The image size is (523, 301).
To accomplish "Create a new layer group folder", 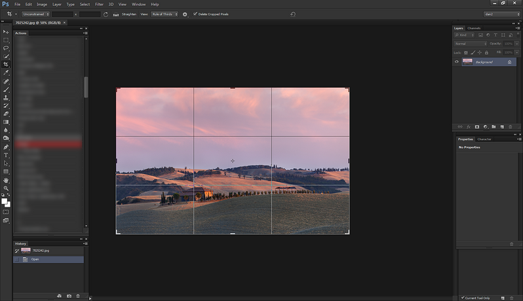I will coord(494,127).
